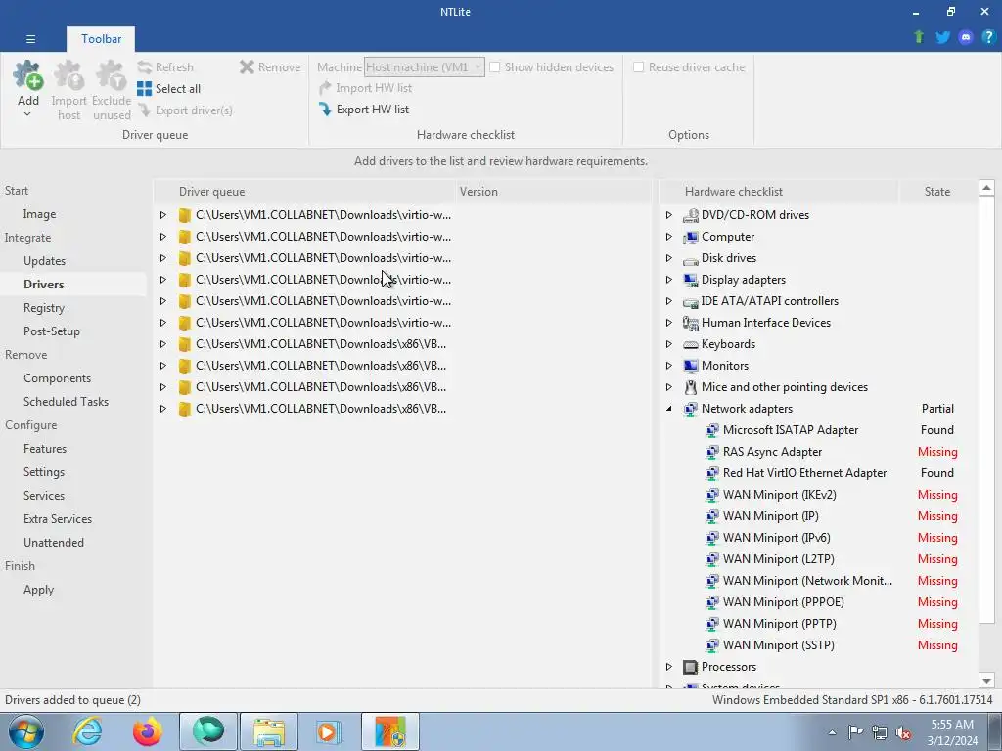Open the Post-Setup page in sidebar
The image size is (1002, 751).
click(x=52, y=331)
